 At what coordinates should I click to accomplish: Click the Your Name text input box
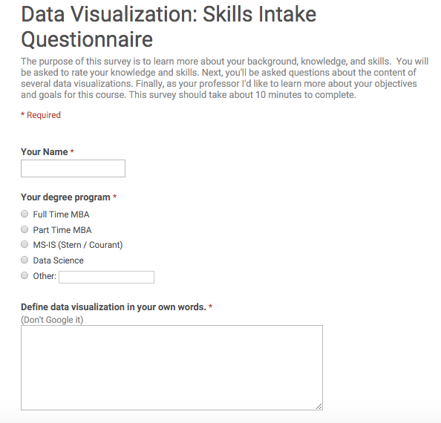[x=73, y=168]
